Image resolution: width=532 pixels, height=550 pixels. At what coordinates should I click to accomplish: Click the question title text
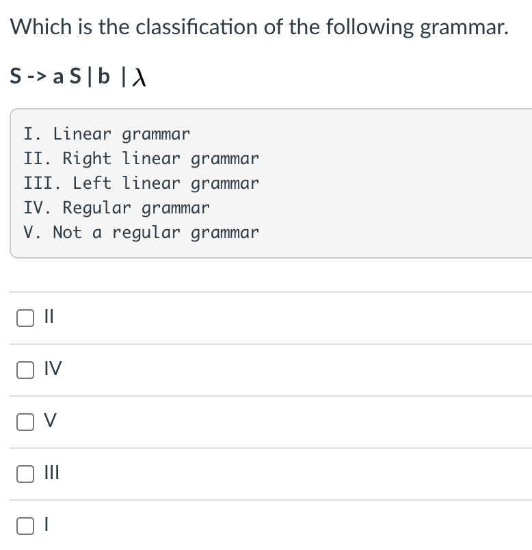click(258, 27)
